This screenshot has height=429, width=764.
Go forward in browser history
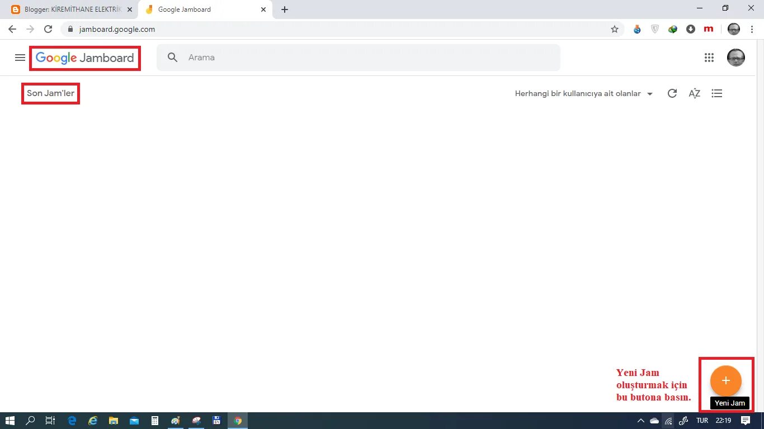point(30,29)
